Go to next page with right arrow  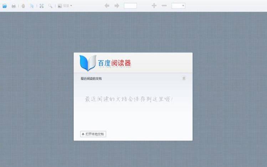point(117,6)
